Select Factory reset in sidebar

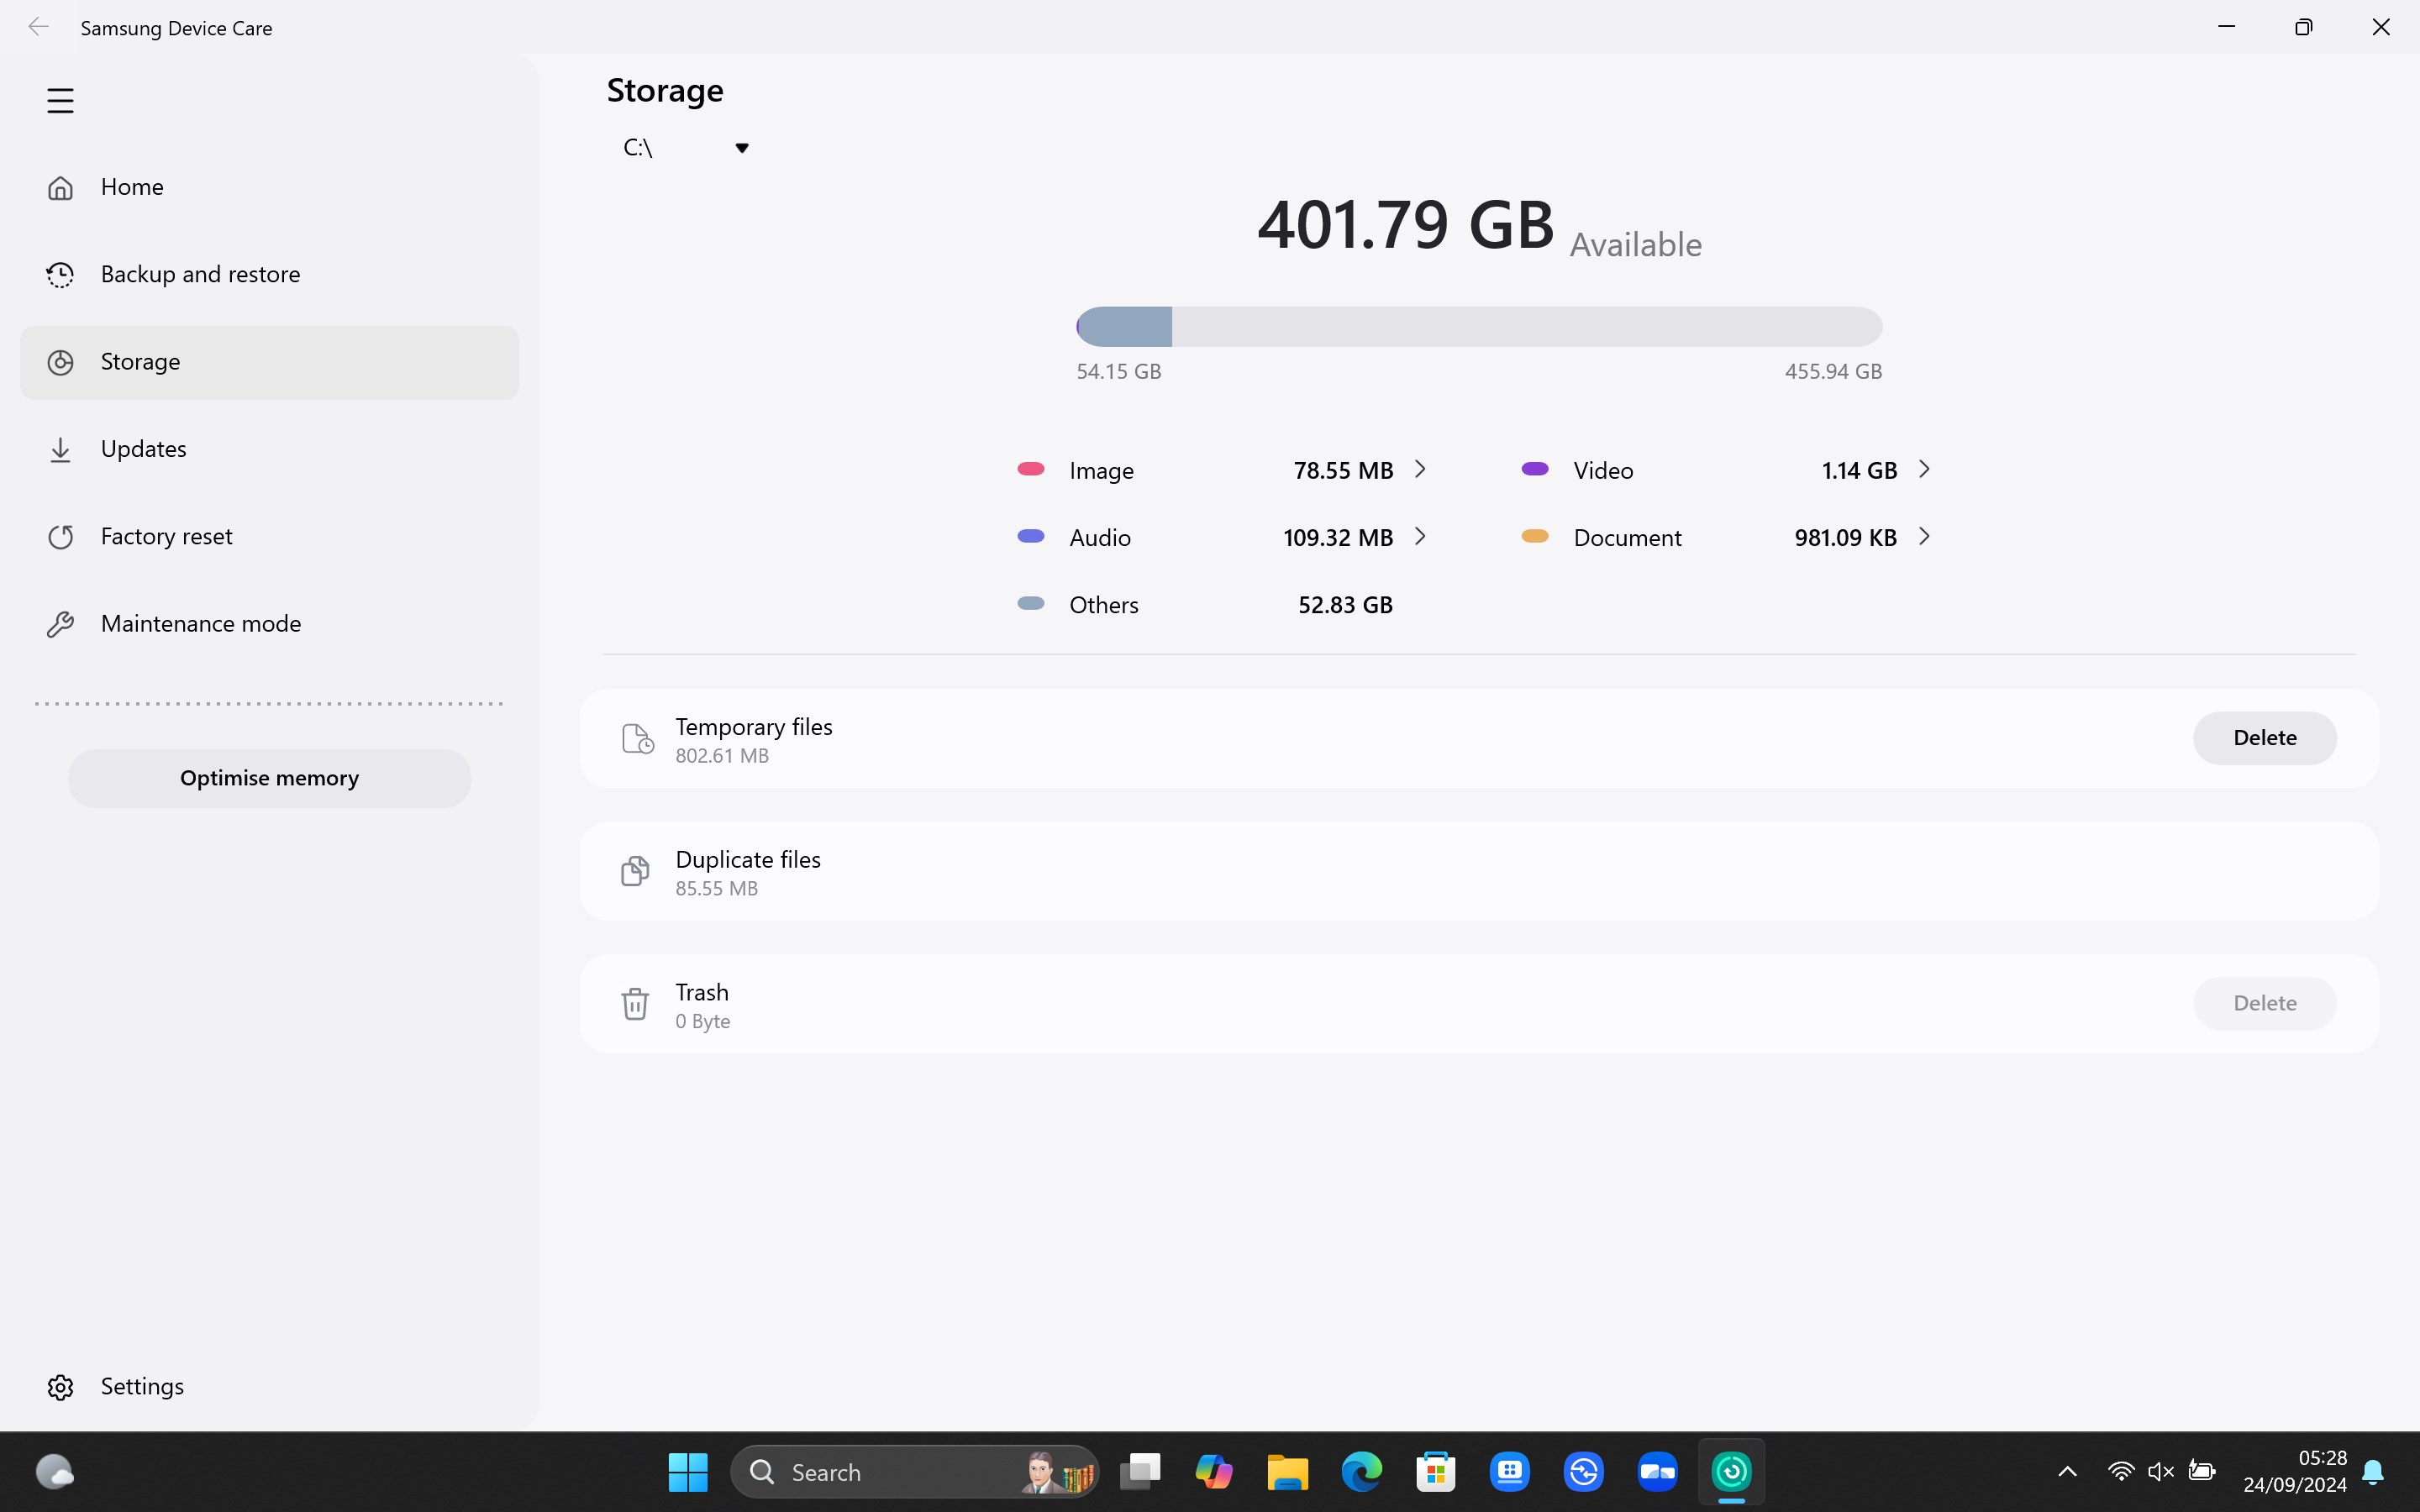tap(166, 537)
